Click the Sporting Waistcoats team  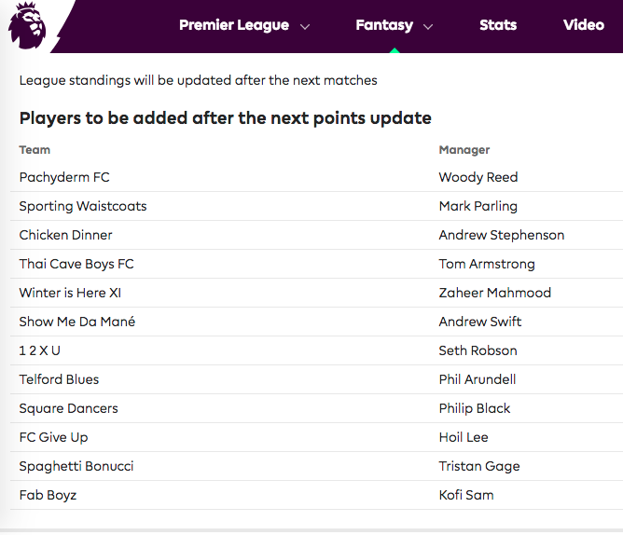point(83,206)
